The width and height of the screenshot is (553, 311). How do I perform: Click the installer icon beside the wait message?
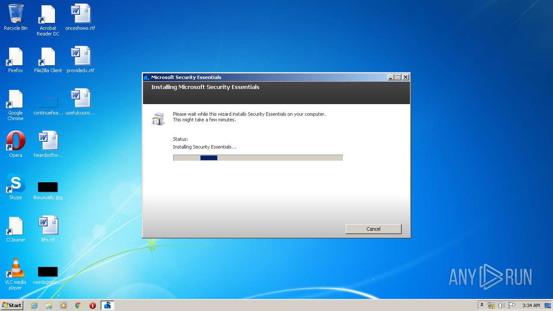pos(159,119)
